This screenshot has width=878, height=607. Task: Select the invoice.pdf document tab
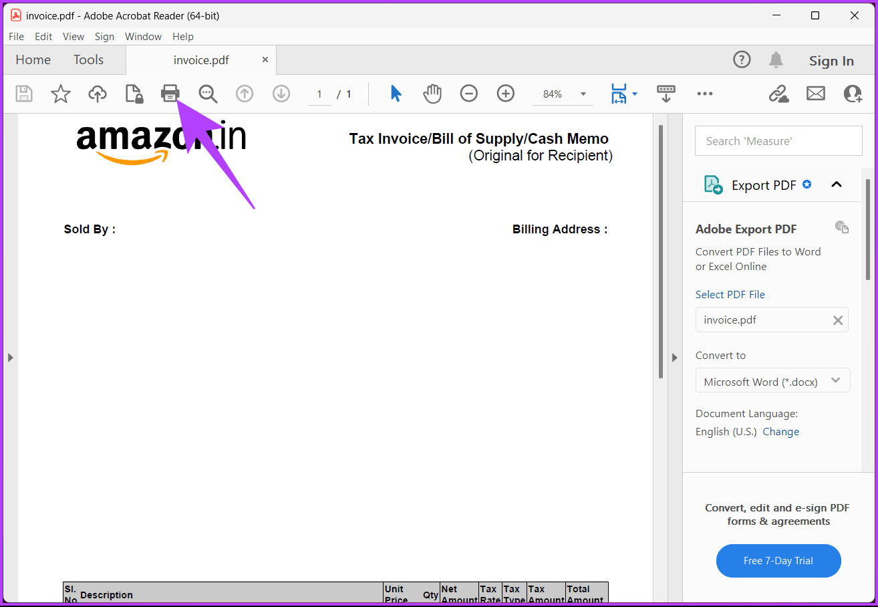coord(200,60)
